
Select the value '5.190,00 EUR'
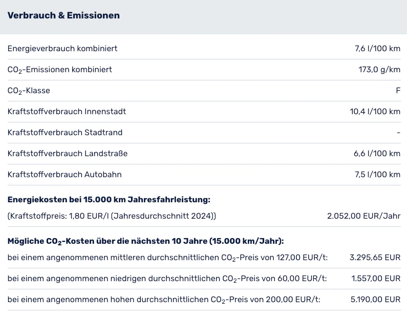point(376,300)
